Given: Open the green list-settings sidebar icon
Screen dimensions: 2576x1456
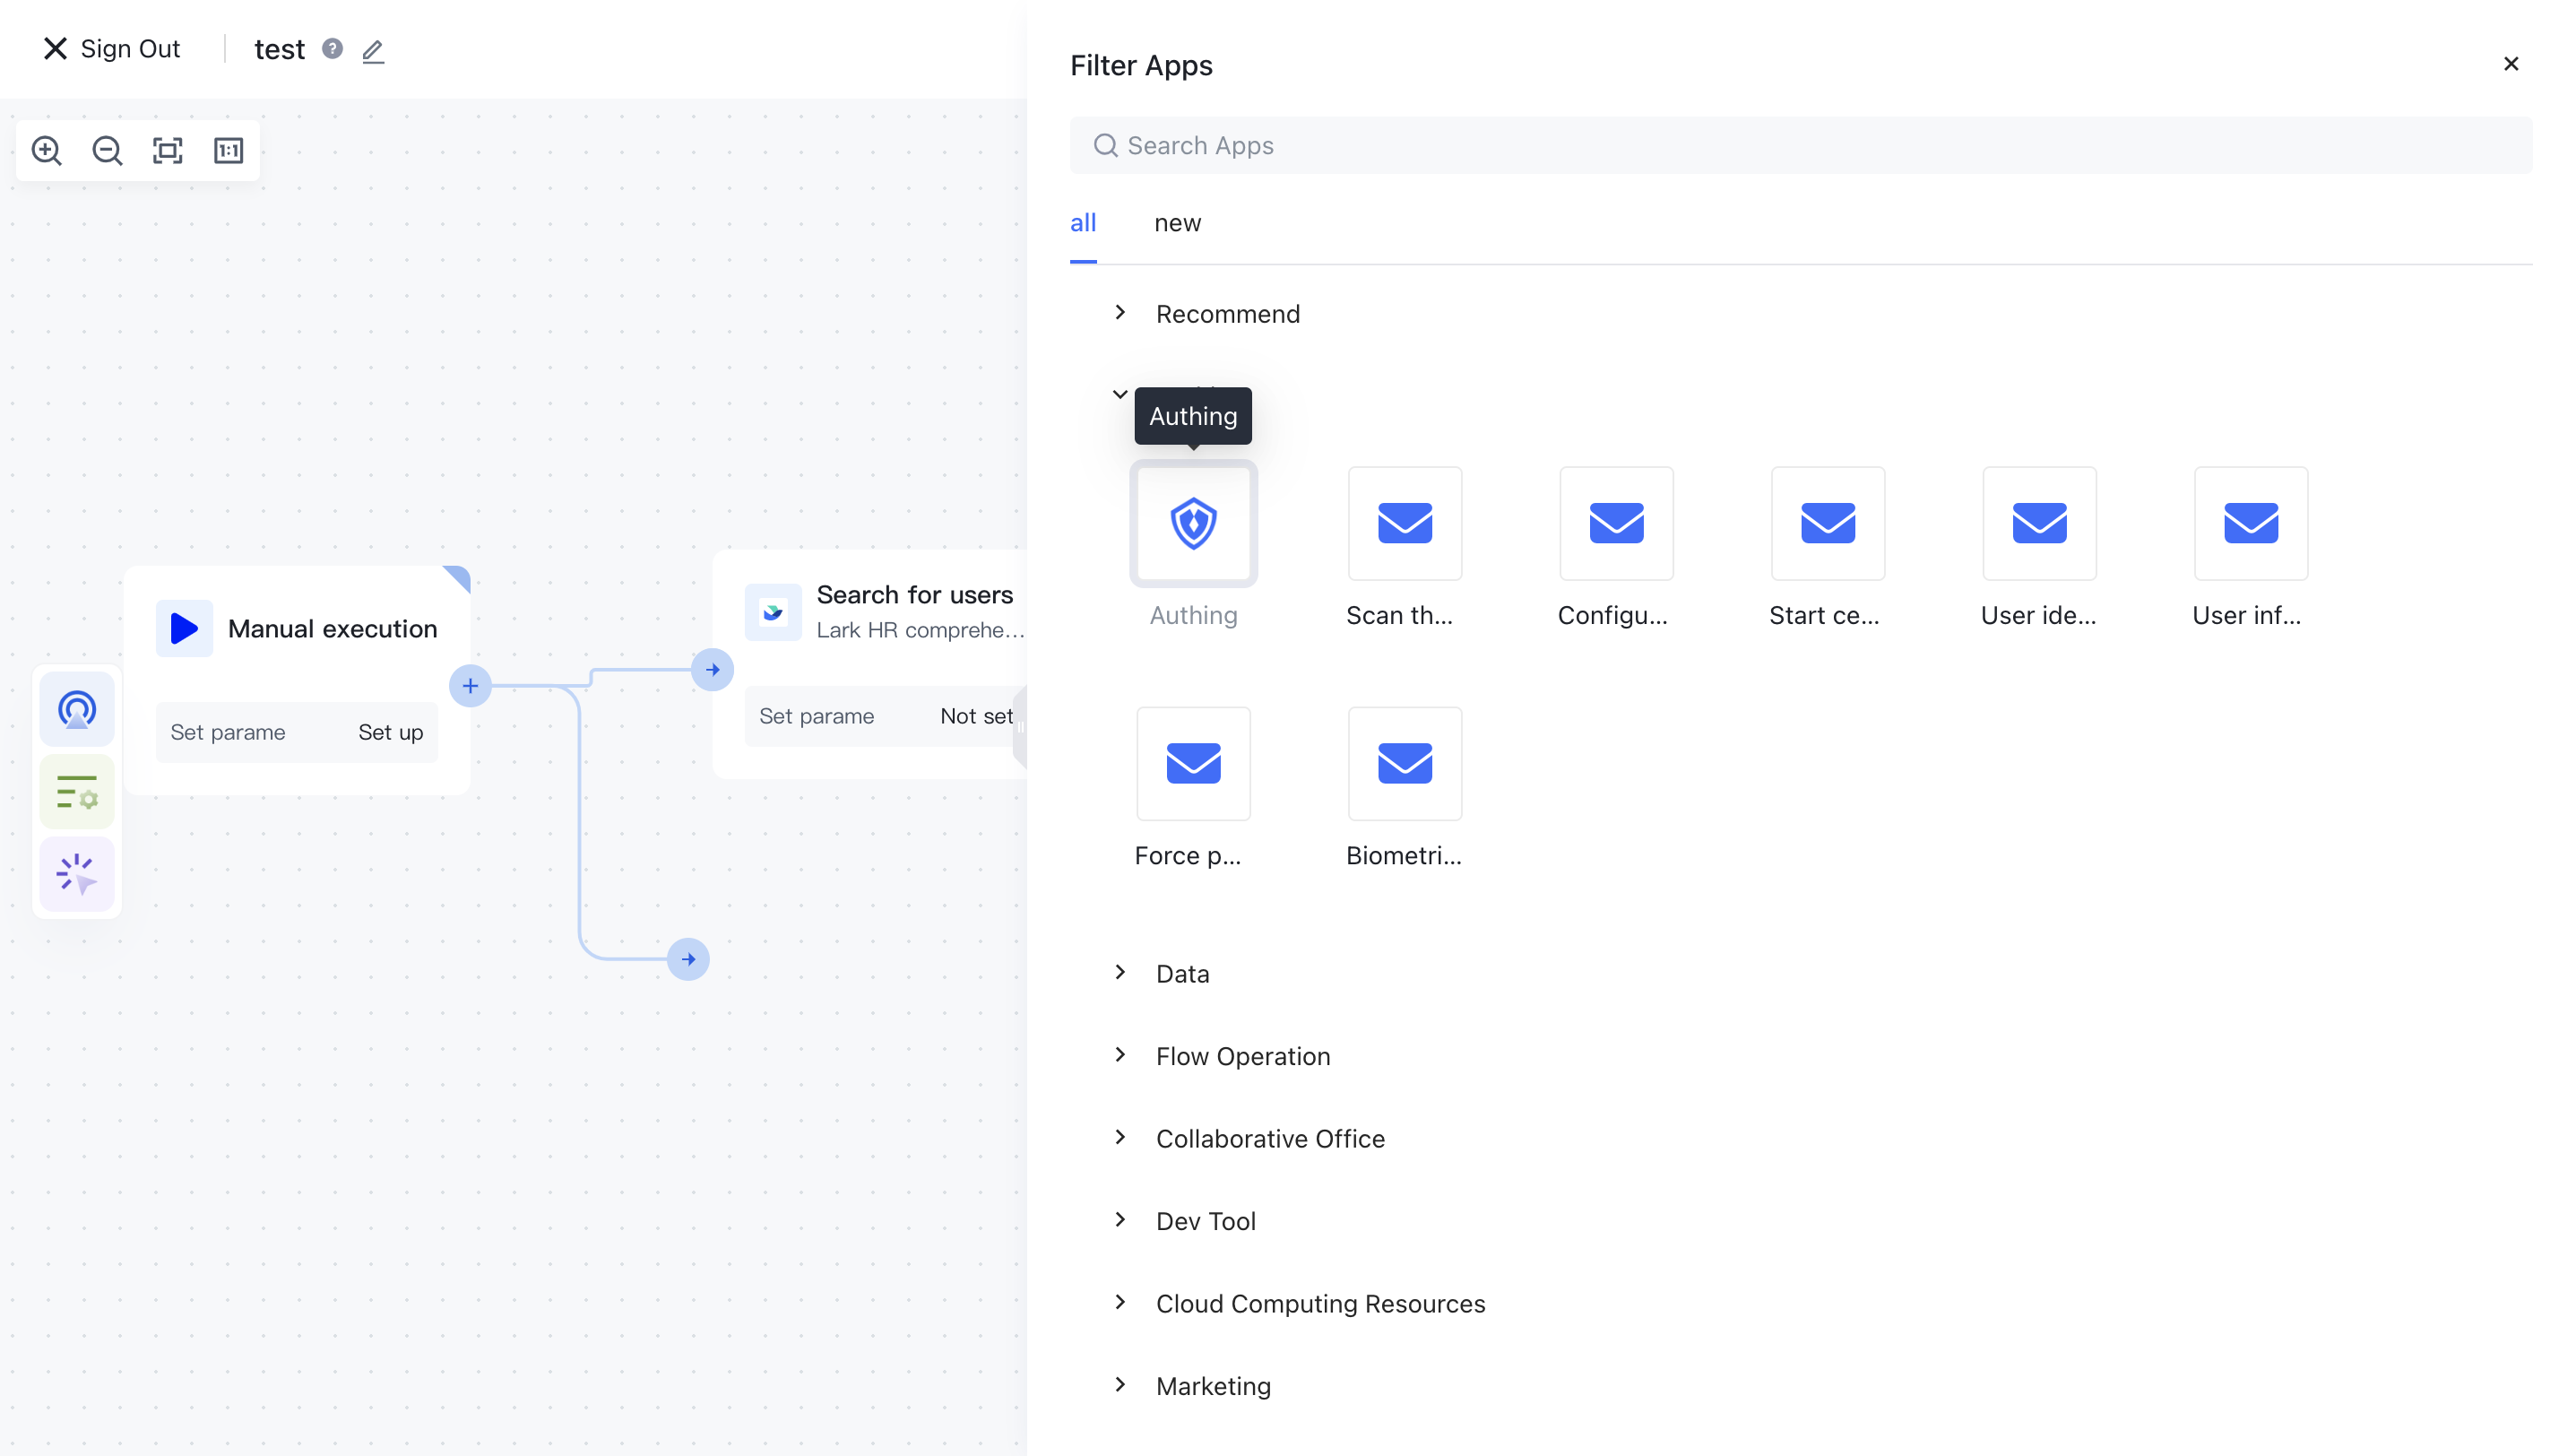Looking at the screenshot, I should 77,792.
